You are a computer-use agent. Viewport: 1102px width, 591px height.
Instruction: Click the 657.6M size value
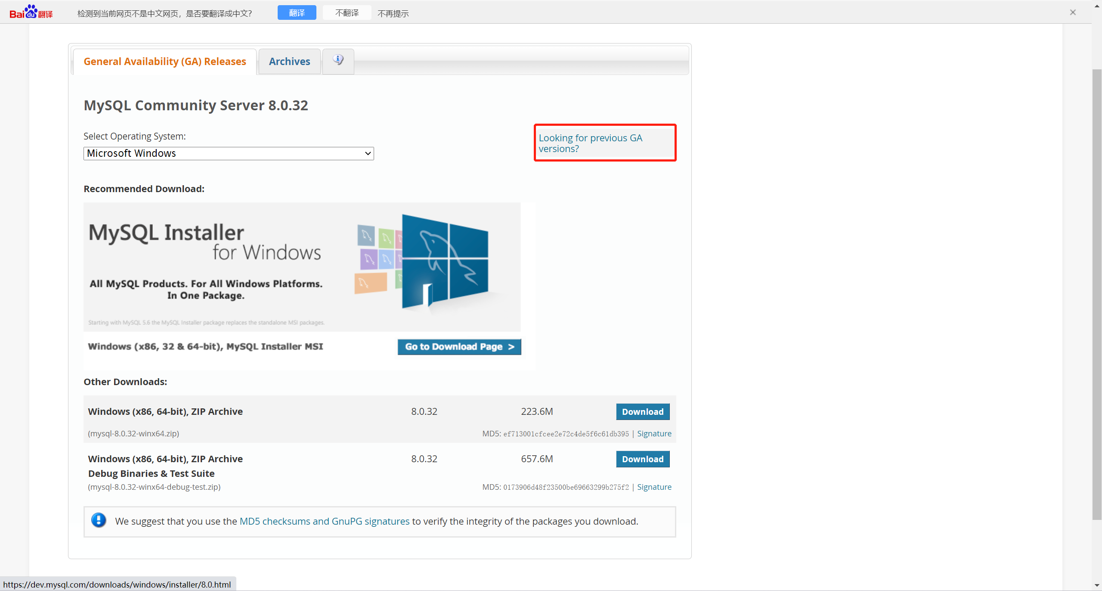pyautogui.click(x=537, y=459)
